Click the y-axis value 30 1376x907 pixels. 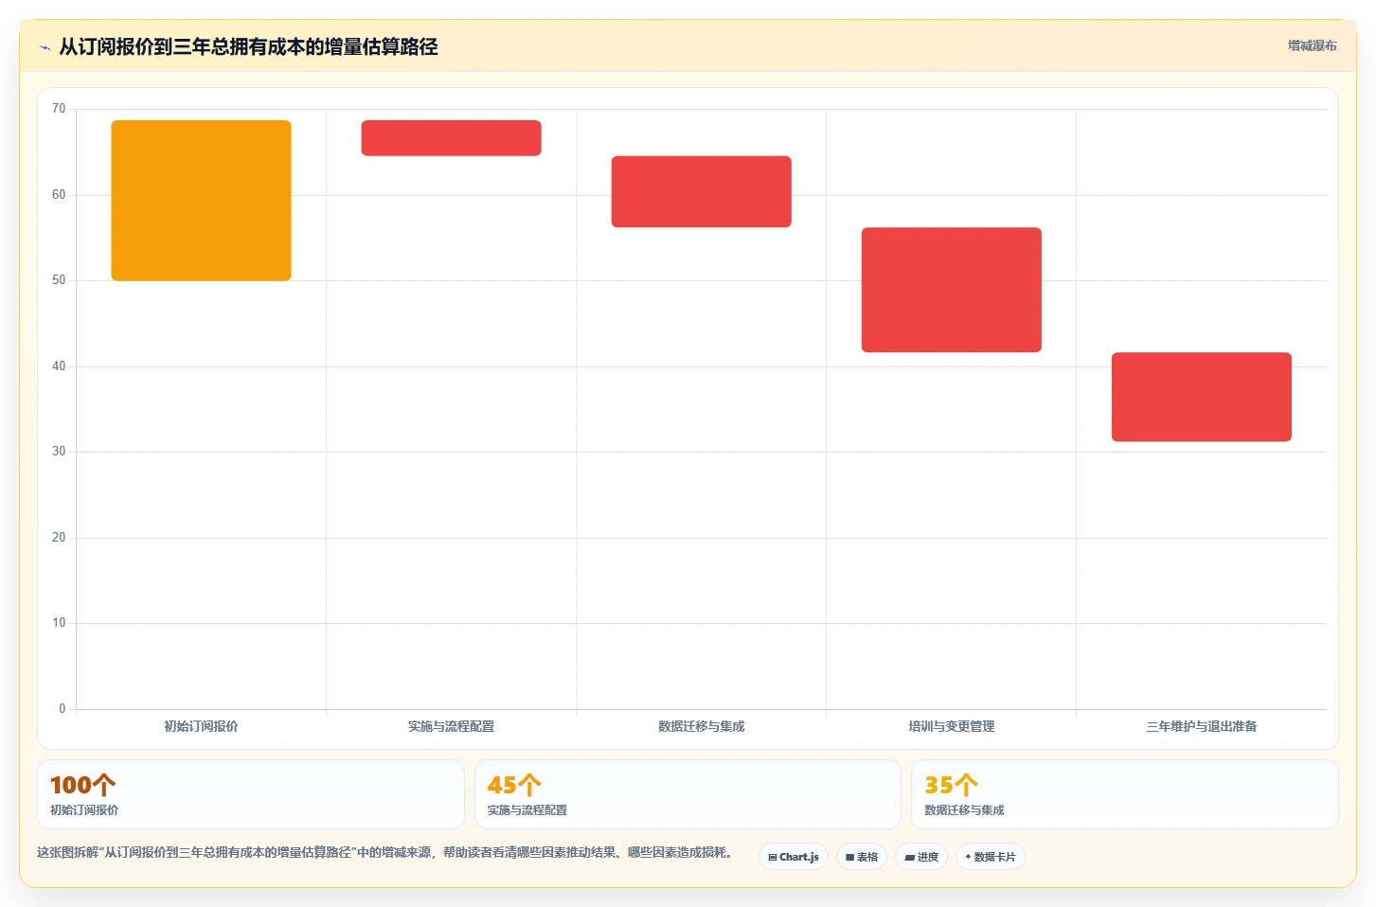[59, 452]
